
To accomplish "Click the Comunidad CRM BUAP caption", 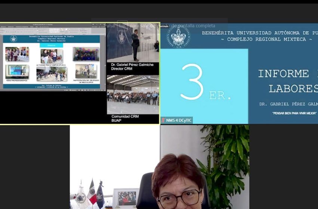I will click(125, 118).
